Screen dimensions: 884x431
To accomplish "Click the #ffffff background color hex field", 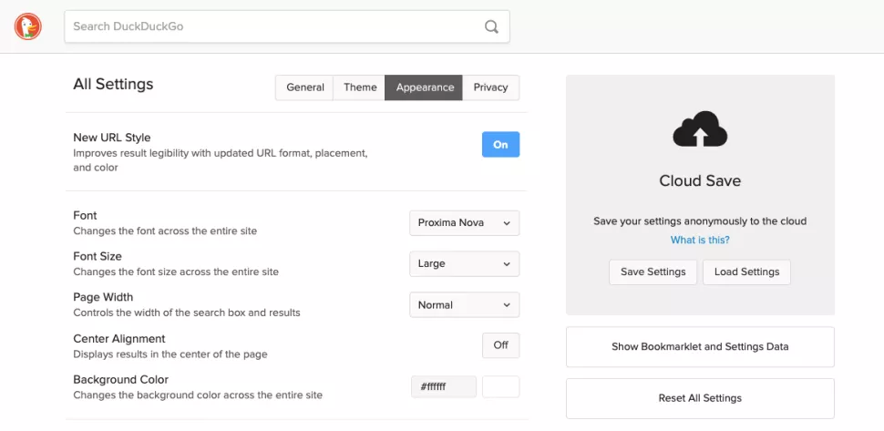I will (444, 387).
